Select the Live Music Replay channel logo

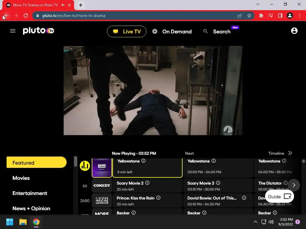pos(102,200)
